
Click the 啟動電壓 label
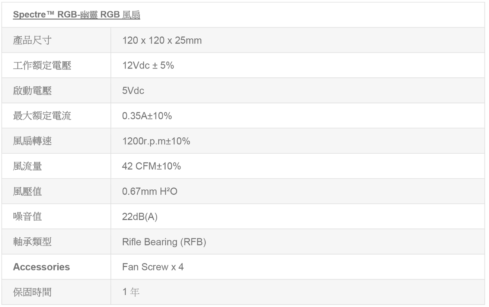click(x=32, y=91)
